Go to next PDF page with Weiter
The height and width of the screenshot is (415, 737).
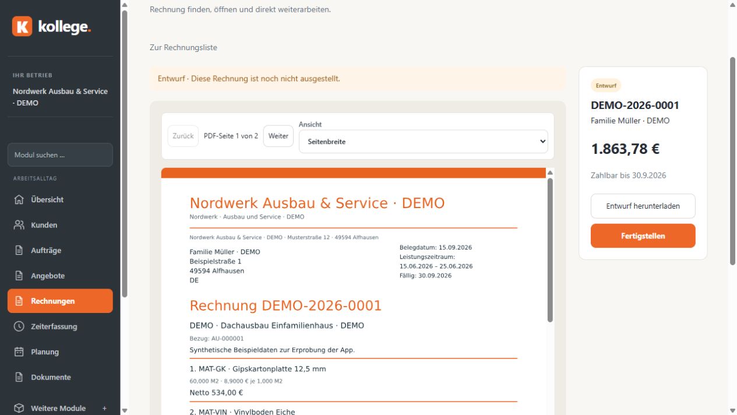tap(278, 136)
